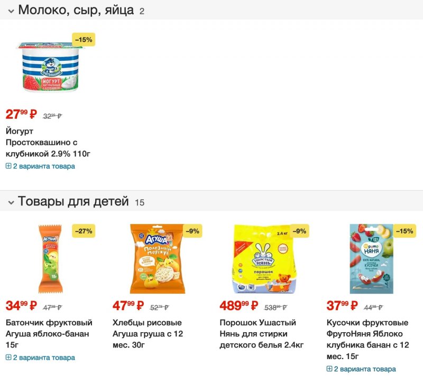Collapse the Товары для детей section chevron
423x385 pixels.
click(11, 202)
